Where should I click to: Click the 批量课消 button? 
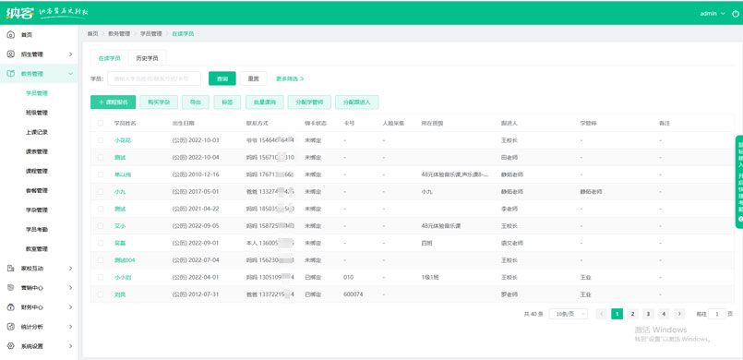click(x=264, y=102)
